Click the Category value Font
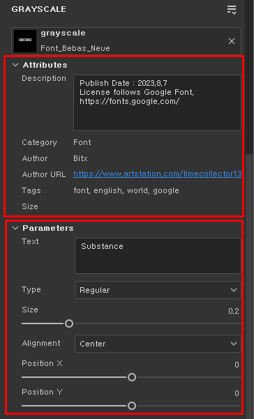 pyautogui.click(x=82, y=142)
